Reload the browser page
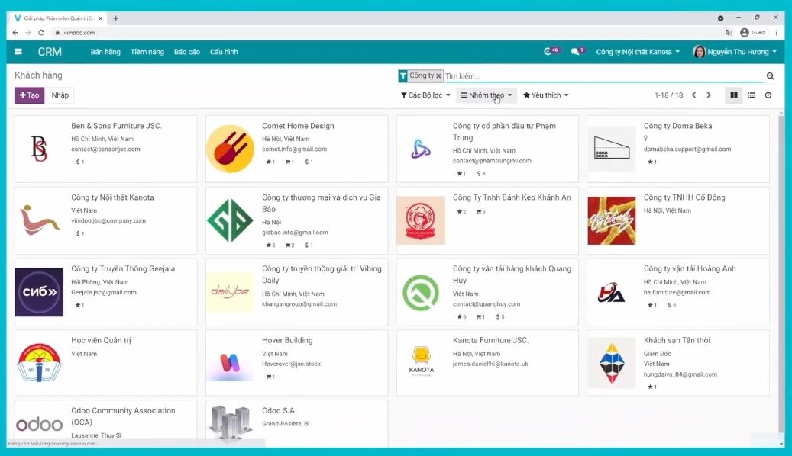 [41, 32]
